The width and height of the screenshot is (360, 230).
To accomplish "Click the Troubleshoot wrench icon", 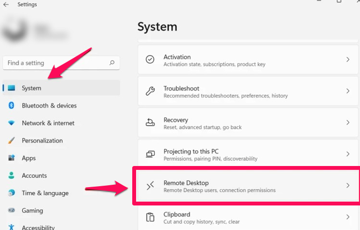I will [150, 91].
